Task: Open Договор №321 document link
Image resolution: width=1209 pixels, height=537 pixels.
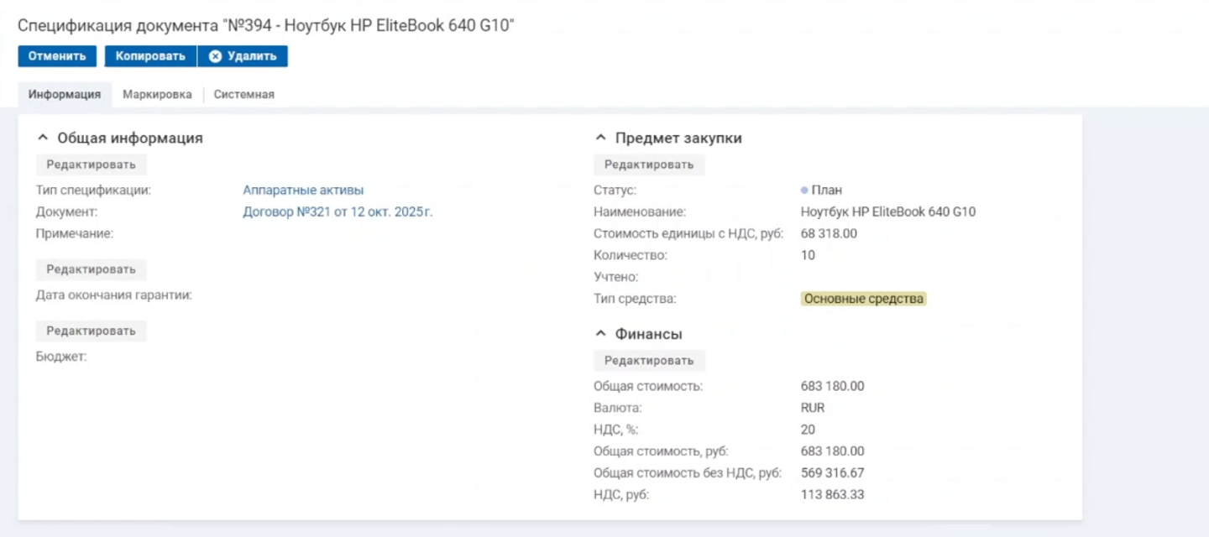Action: [x=338, y=212]
